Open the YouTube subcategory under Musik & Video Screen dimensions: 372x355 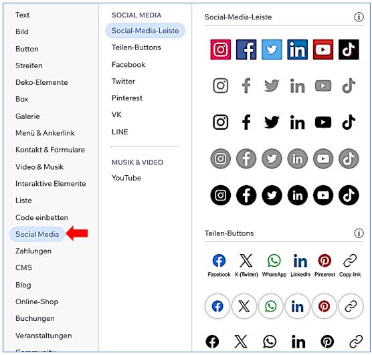126,178
